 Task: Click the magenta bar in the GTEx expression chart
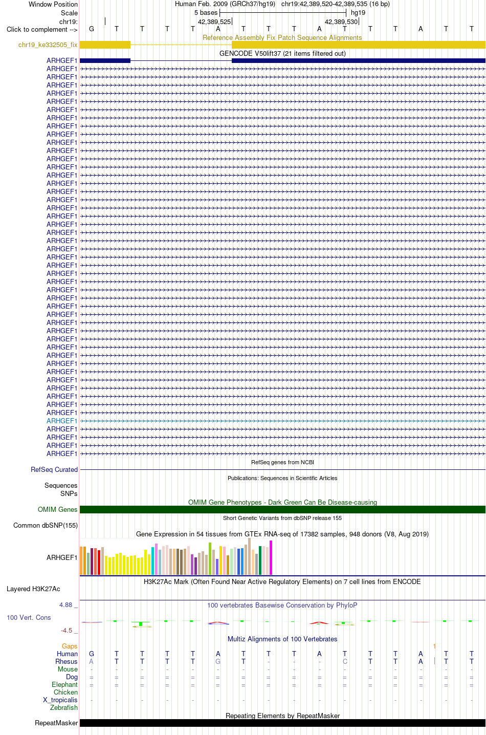pos(271,558)
